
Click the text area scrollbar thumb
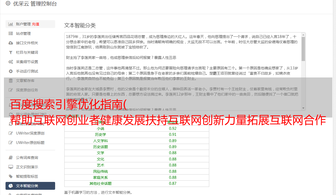point(303,49)
